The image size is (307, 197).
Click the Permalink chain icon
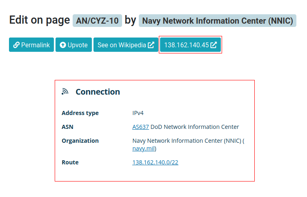click(16, 45)
